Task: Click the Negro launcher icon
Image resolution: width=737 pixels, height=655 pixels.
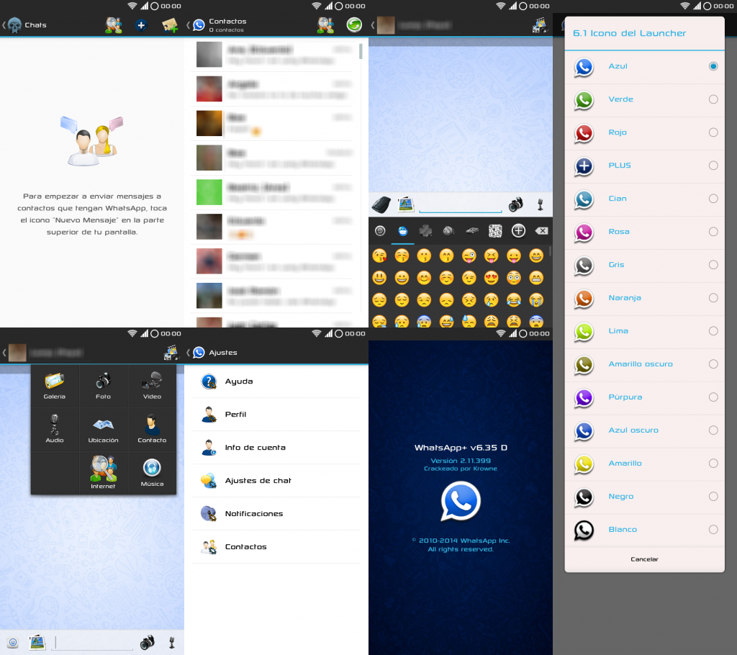Action: tap(584, 497)
